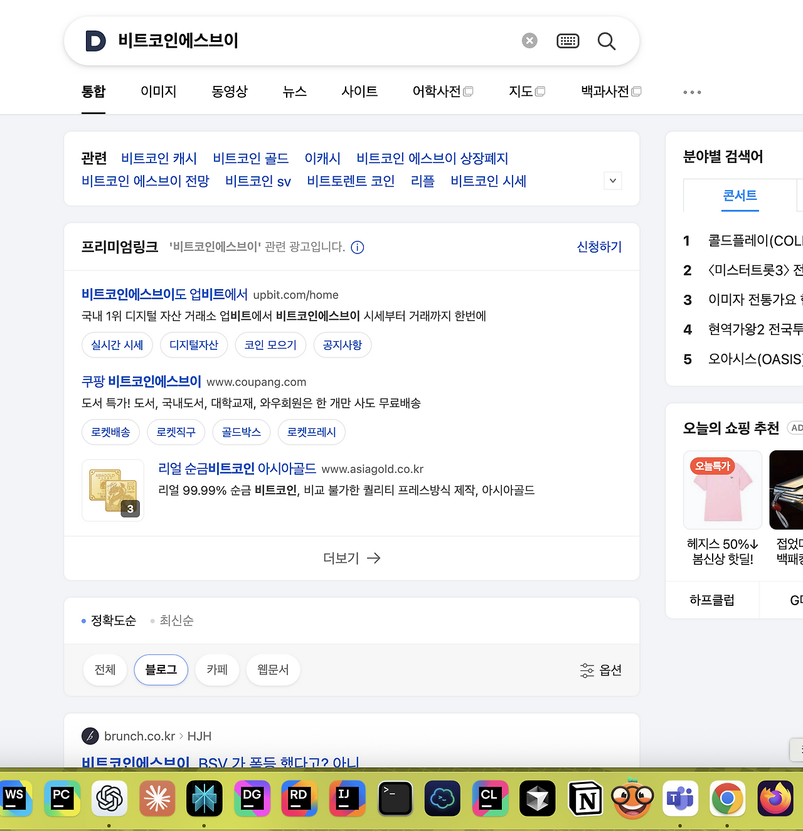Switch result filter to 카페
803x831 pixels.
pyautogui.click(x=217, y=670)
